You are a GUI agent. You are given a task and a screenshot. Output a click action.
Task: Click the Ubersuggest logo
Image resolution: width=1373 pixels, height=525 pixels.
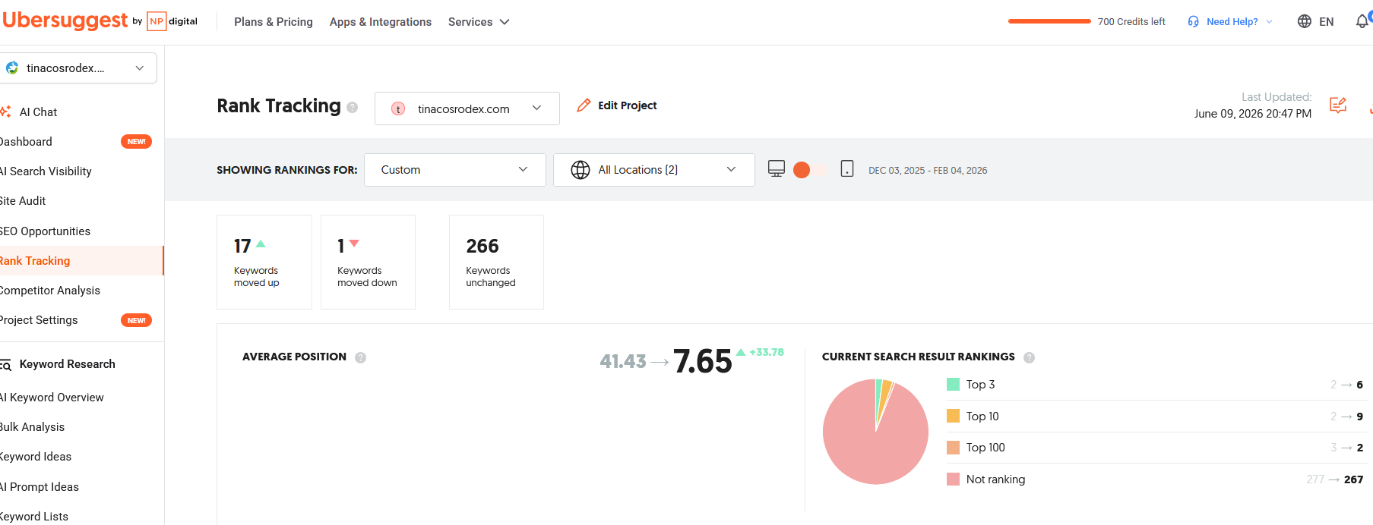[65, 20]
